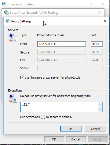Image resolution: width=110 pixels, height=145 pixels.
Task: Click the exceptions box scroll up arrow
Action: [x=100, y=105]
